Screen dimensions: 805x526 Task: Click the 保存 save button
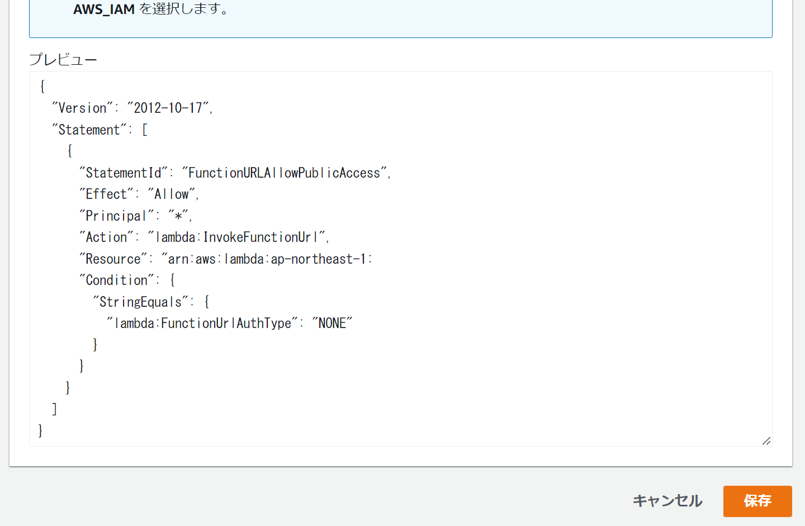pyautogui.click(x=757, y=501)
